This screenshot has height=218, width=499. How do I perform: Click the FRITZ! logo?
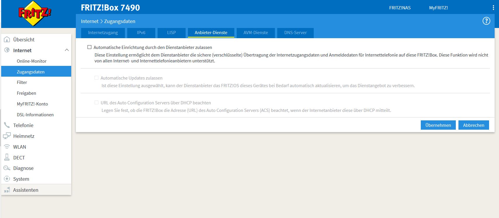click(x=35, y=13)
